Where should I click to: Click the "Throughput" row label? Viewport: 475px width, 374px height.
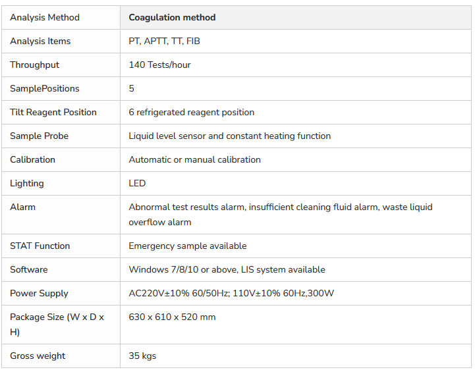tap(34, 65)
